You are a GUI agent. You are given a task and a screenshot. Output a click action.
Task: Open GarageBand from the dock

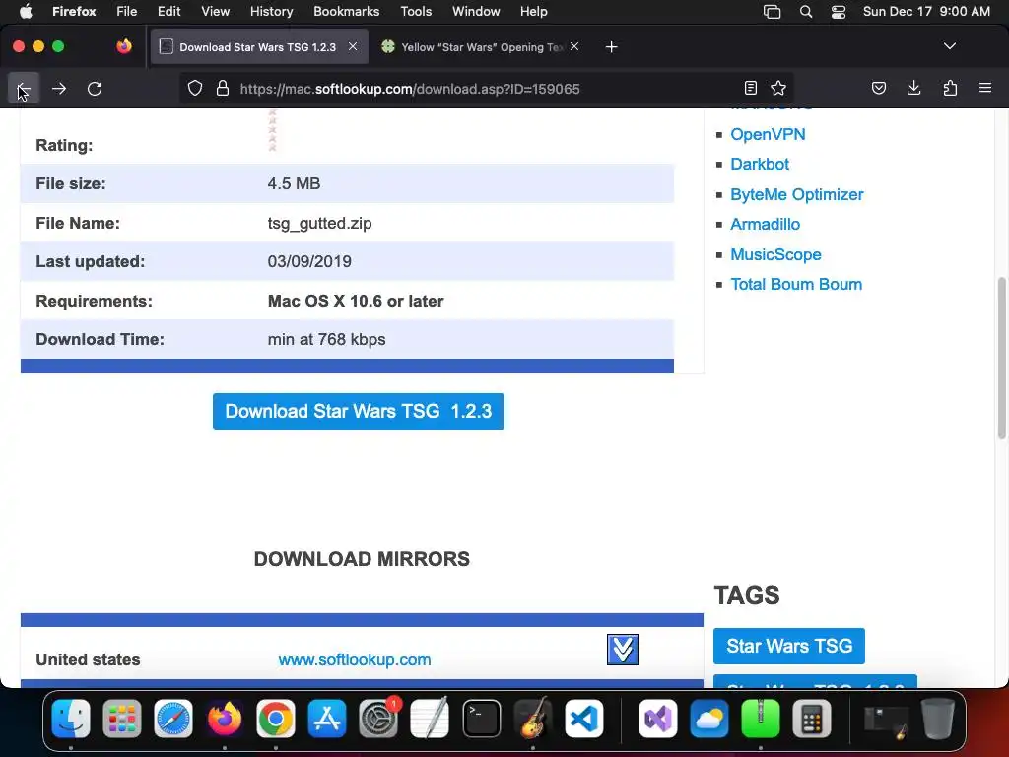[533, 719]
